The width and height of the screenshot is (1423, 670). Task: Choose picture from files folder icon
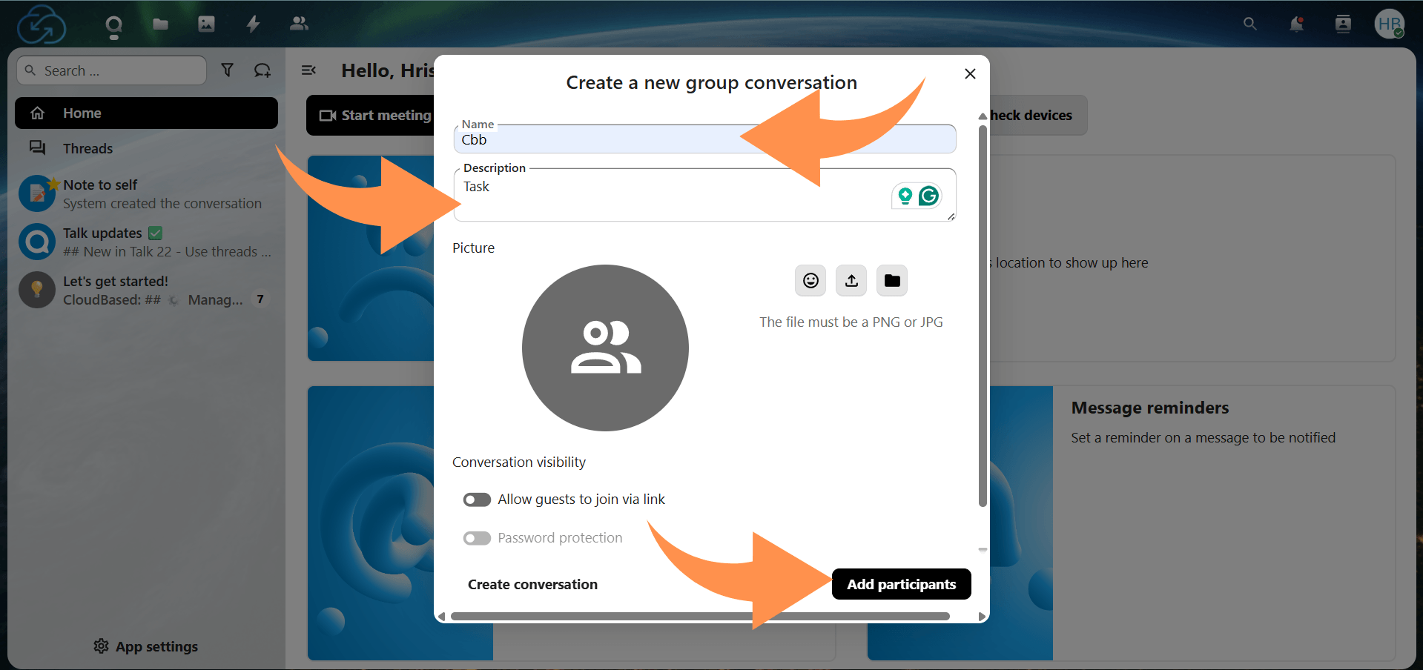[892, 281]
